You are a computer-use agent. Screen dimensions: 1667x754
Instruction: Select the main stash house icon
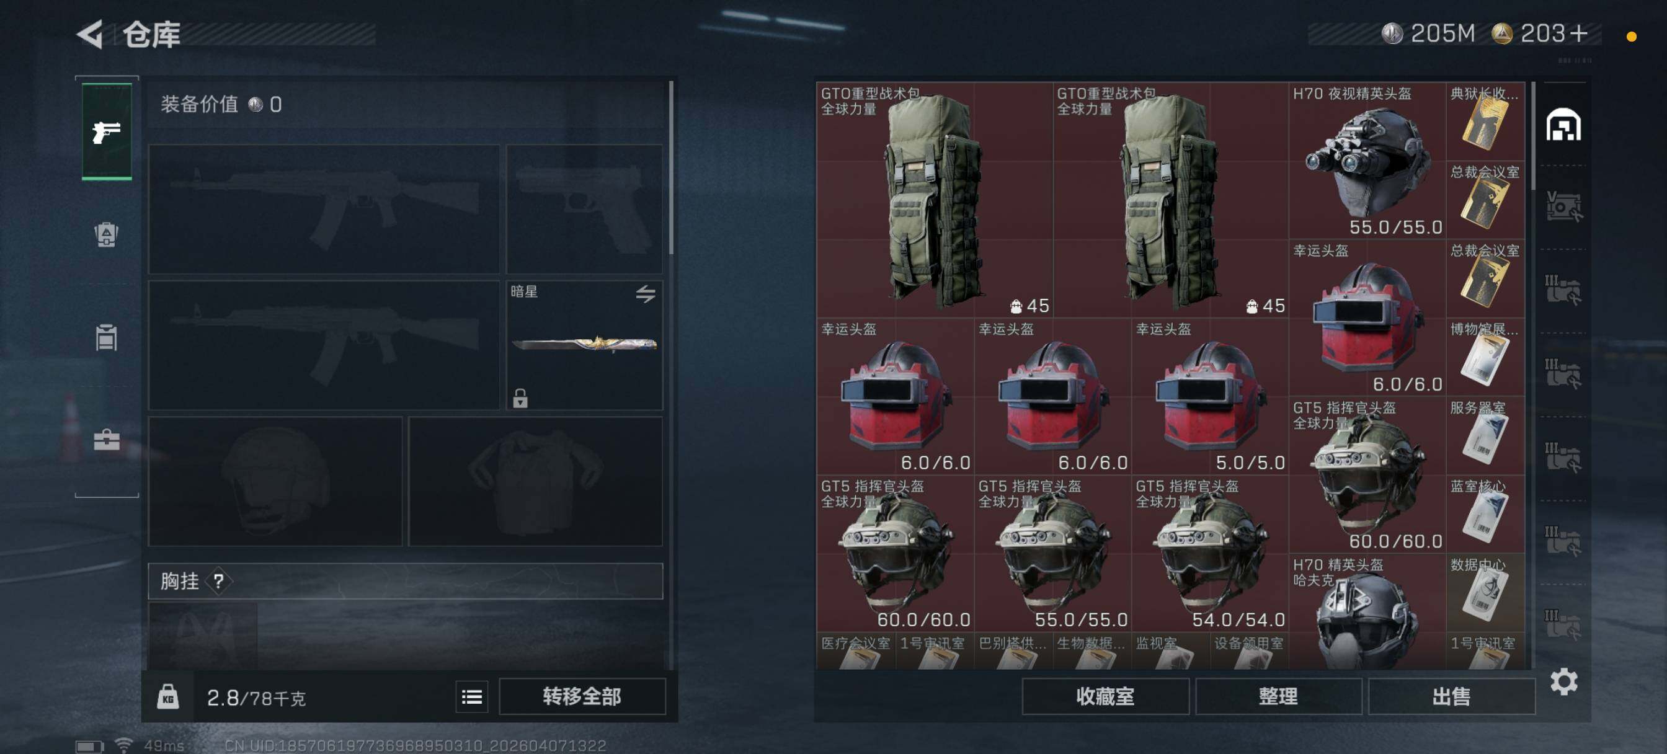(x=1563, y=124)
